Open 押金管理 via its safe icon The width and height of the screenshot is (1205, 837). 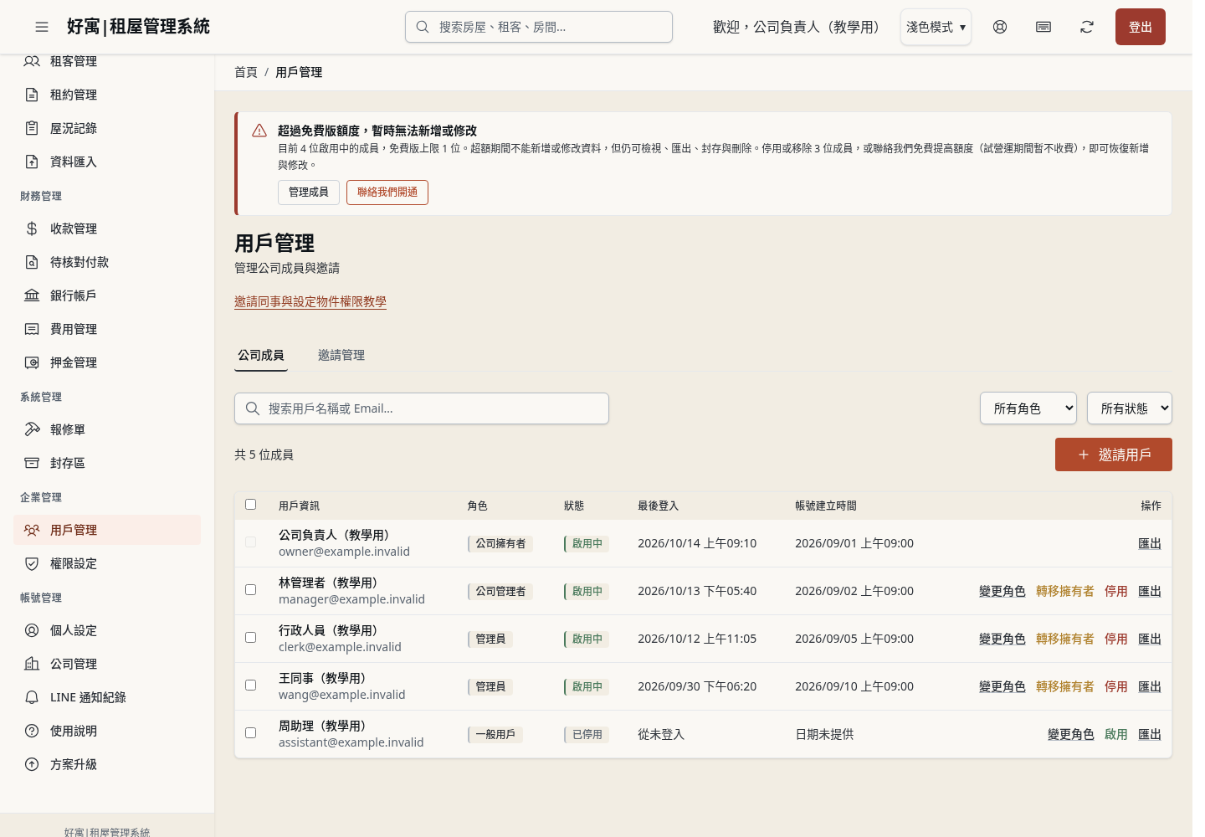pyautogui.click(x=32, y=362)
